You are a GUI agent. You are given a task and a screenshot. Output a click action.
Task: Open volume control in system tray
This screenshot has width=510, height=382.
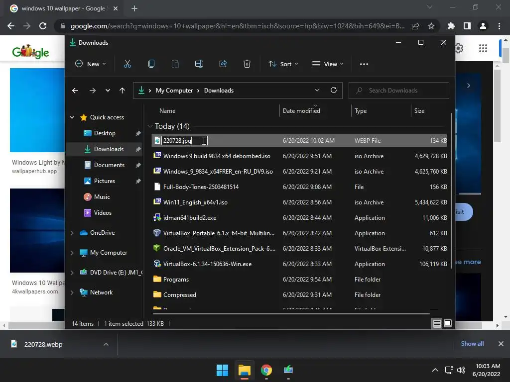461,370
